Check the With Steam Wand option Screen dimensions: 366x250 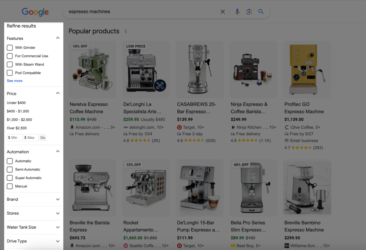[10, 65]
